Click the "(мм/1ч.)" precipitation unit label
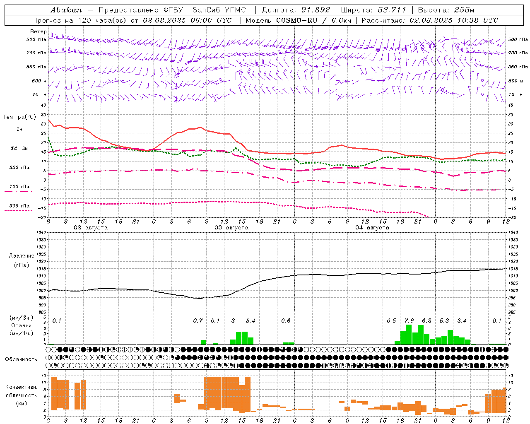Viewport: 530px width, 424px height. pyautogui.click(x=22, y=333)
